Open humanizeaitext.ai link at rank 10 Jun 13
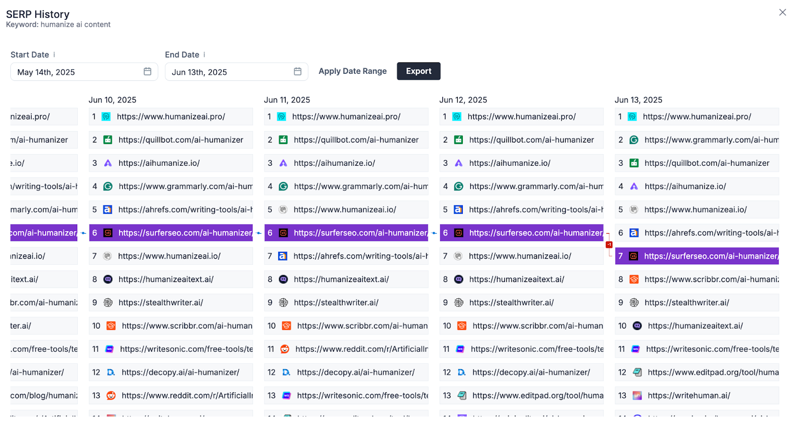The image size is (792, 424). [695, 326]
